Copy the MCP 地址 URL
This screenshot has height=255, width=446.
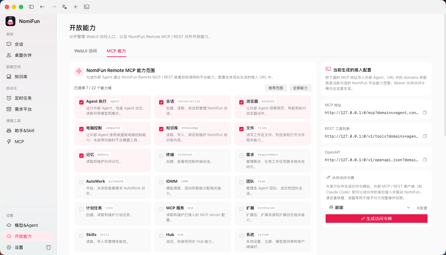(x=425, y=112)
